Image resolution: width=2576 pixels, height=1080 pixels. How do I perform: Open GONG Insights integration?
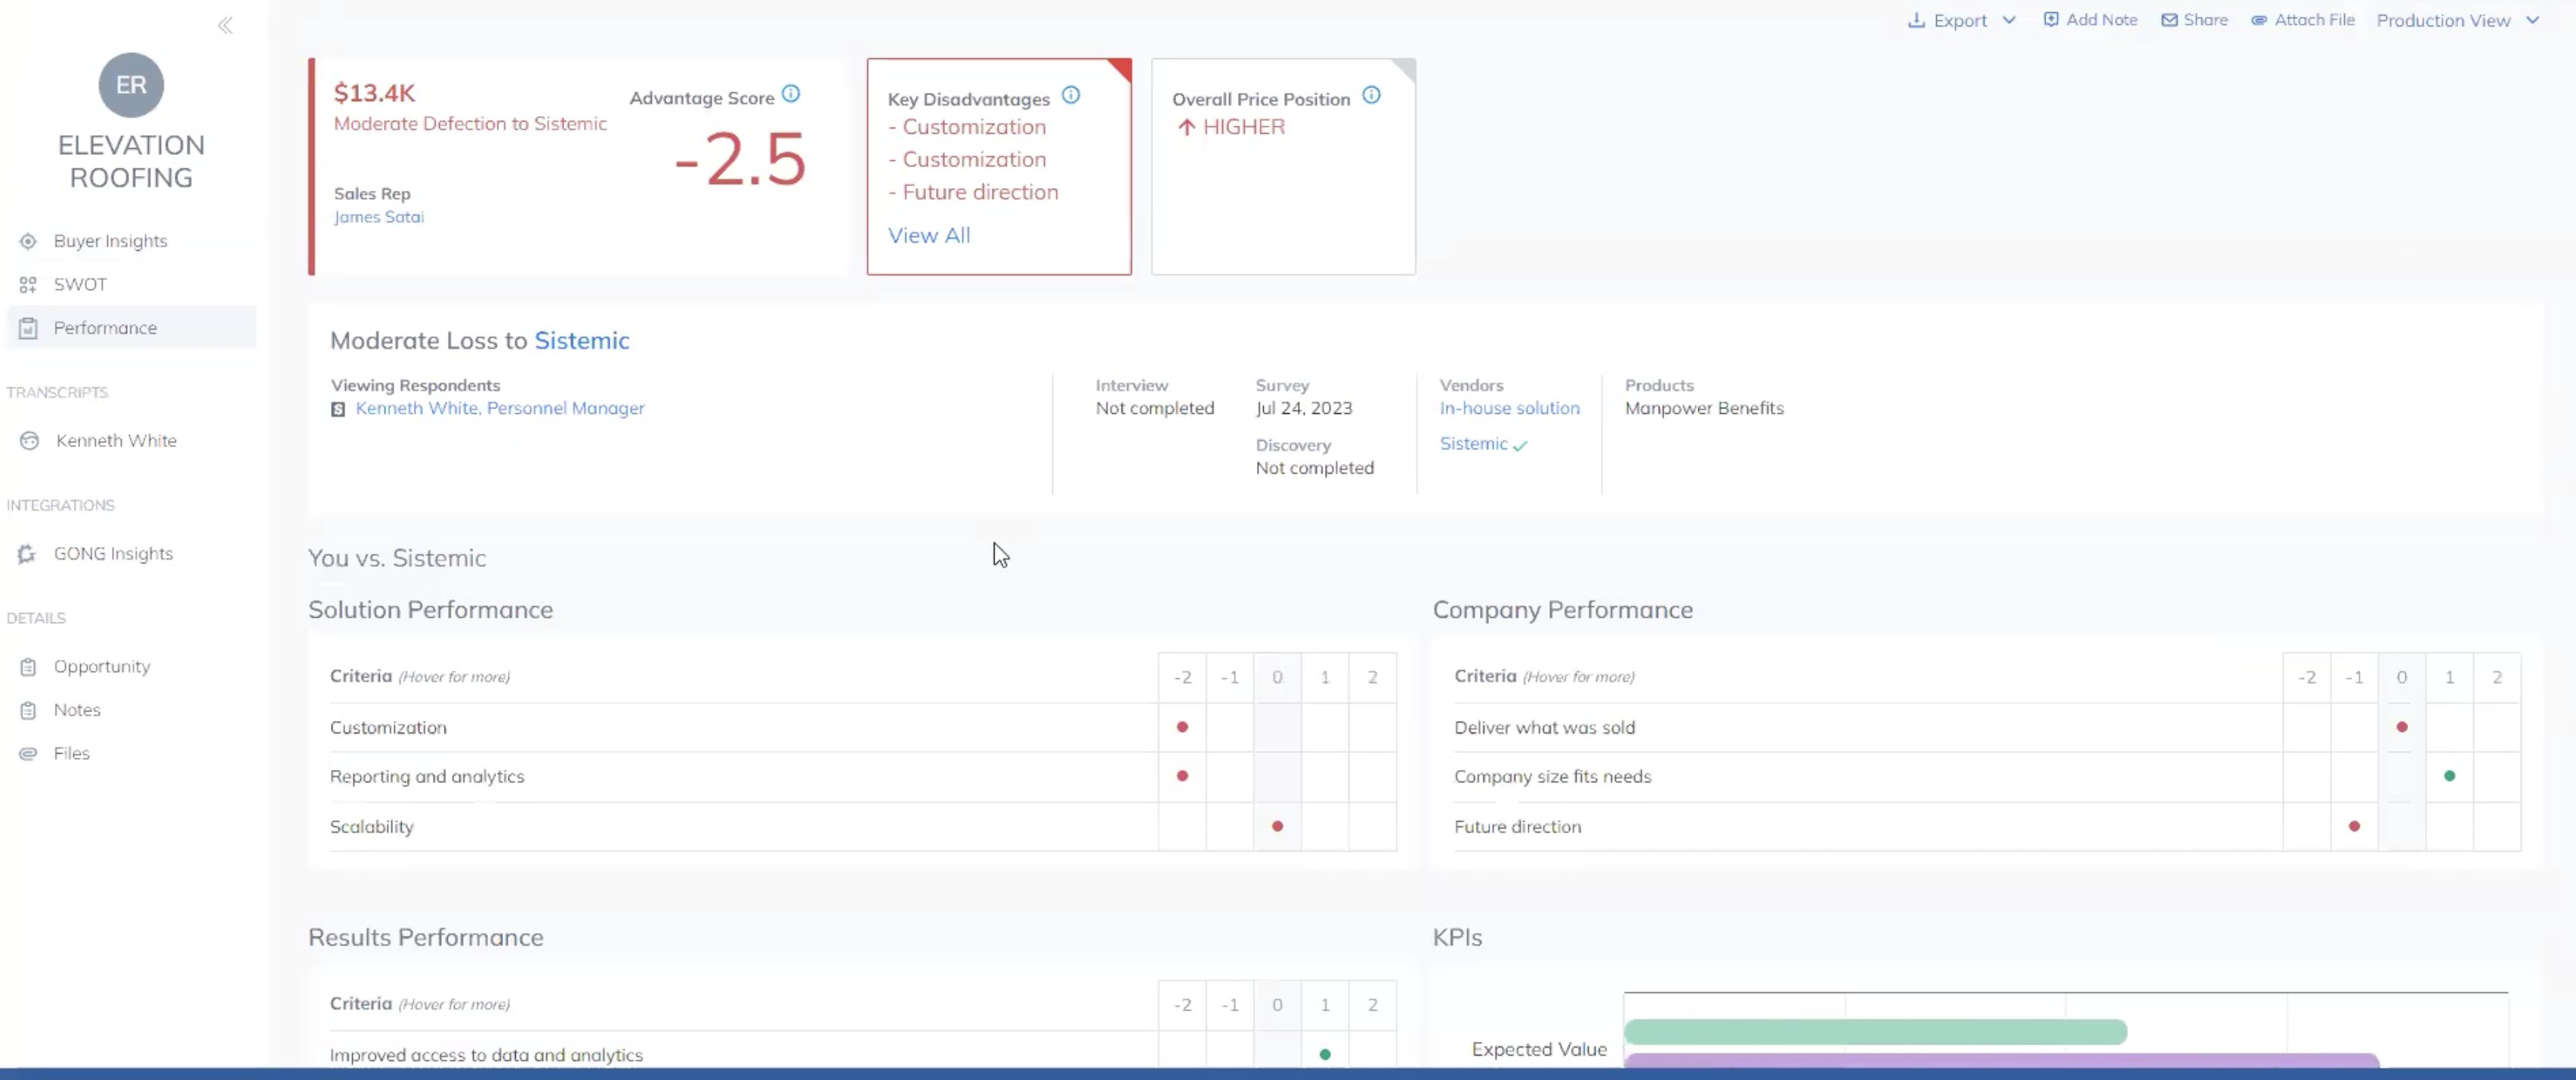click(x=113, y=554)
